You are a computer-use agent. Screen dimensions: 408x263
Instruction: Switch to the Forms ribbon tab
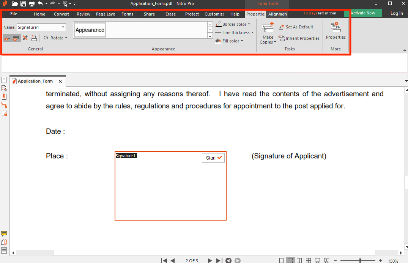tap(127, 14)
